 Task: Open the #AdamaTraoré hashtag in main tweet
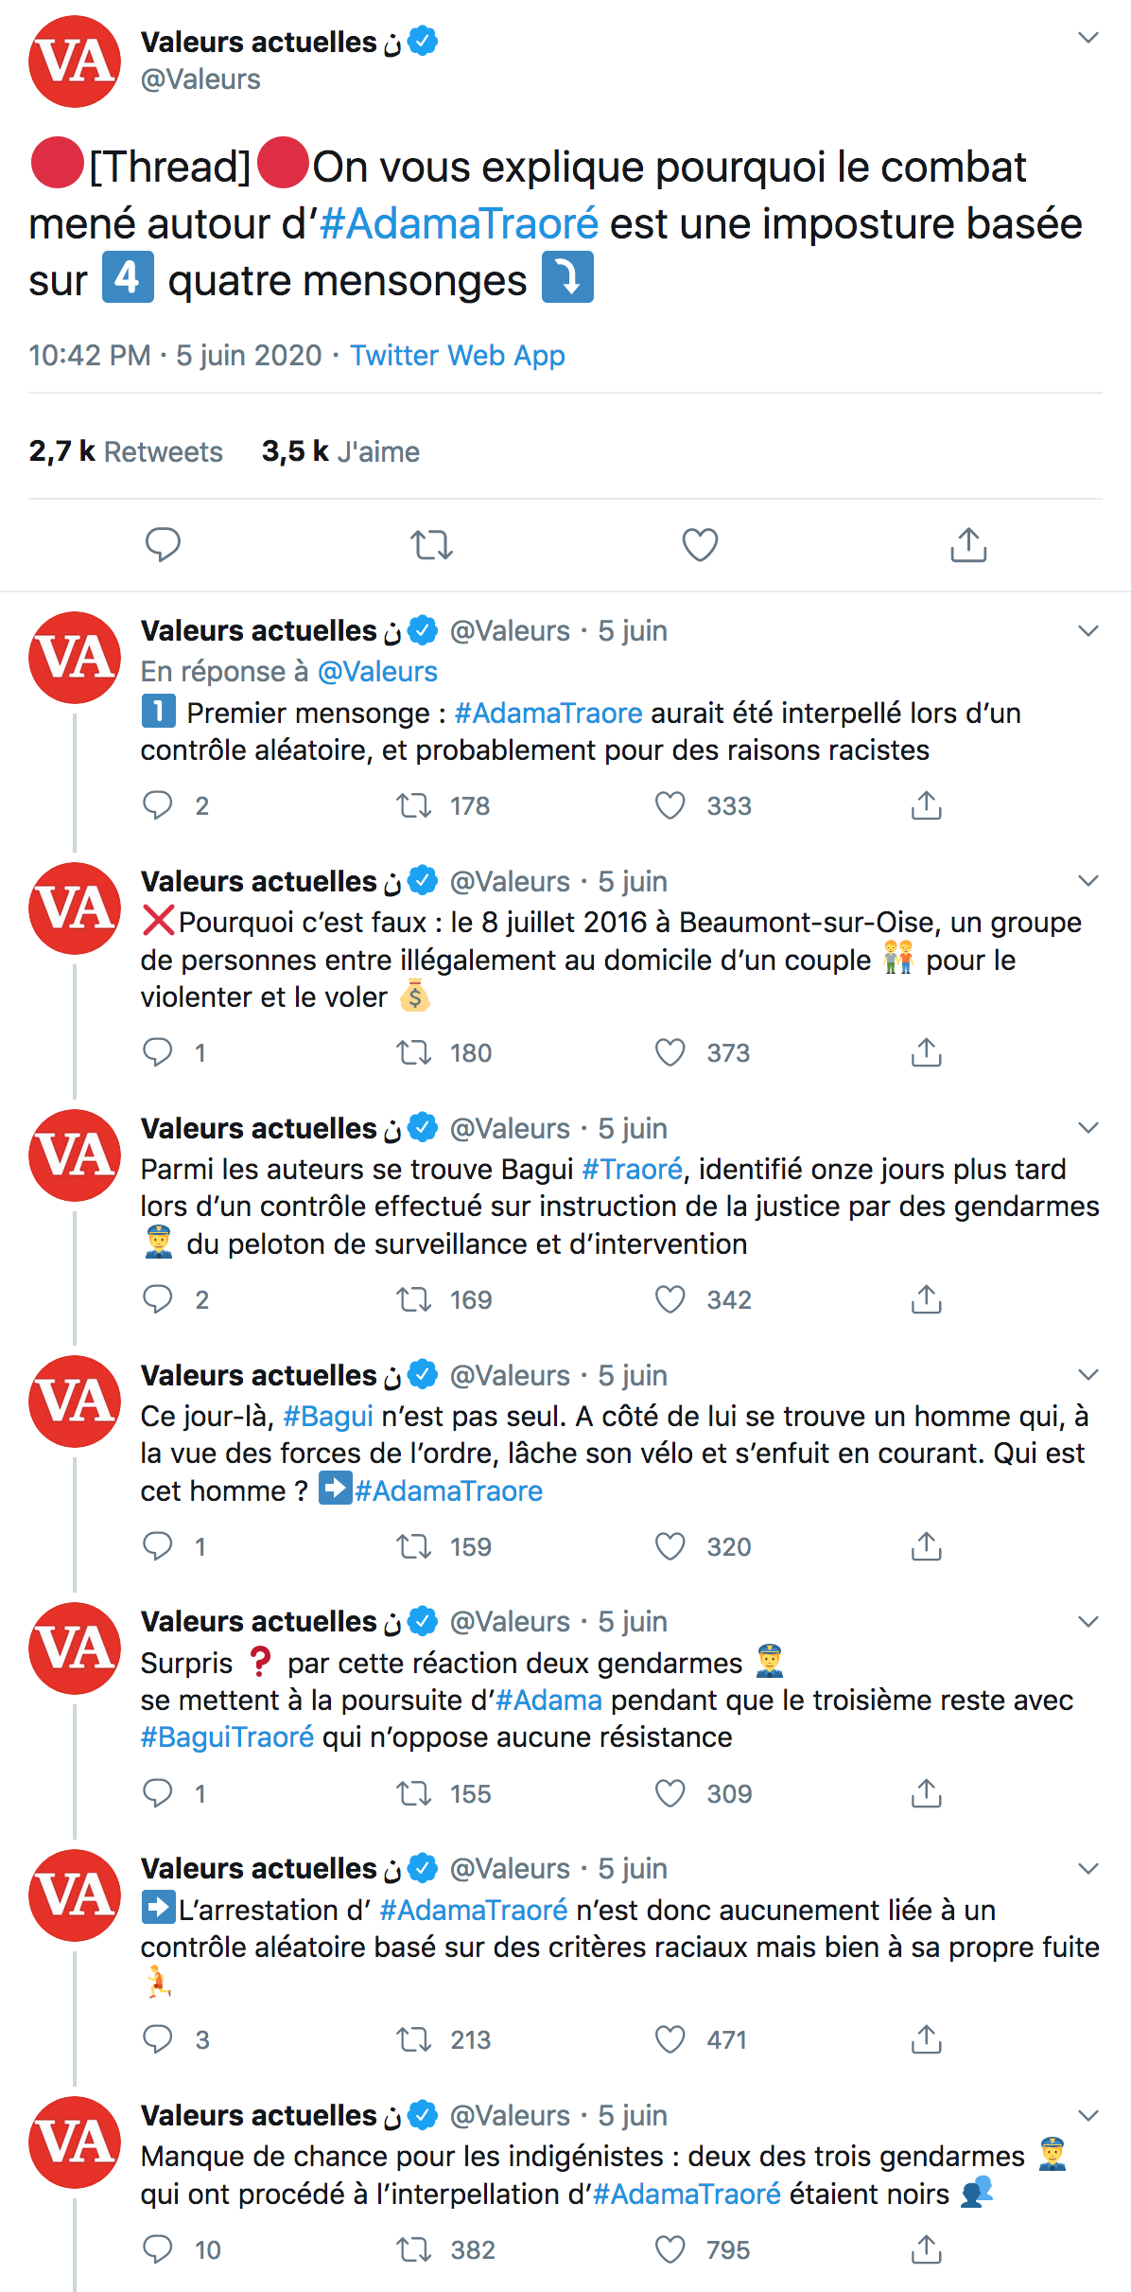point(459,223)
